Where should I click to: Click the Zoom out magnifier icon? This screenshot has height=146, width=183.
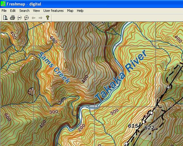(20, 18)
